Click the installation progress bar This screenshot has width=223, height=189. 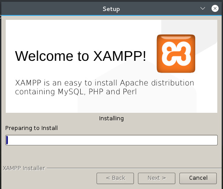click(x=111, y=140)
